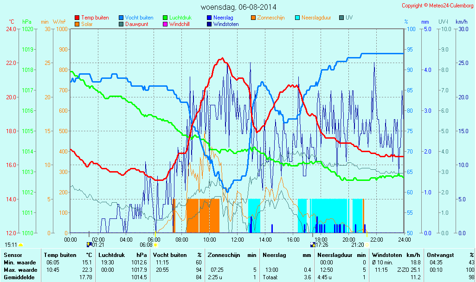The image size is (476, 282).
Task: Click the moon icon beside 01:21
Action: [89, 244]
